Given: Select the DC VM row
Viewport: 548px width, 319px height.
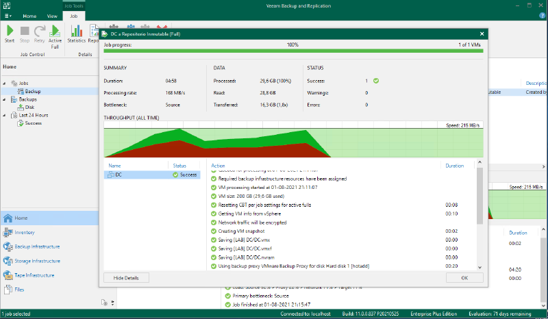Looking at the screenshot, I should pyautogui.click(x=152, y=175).
